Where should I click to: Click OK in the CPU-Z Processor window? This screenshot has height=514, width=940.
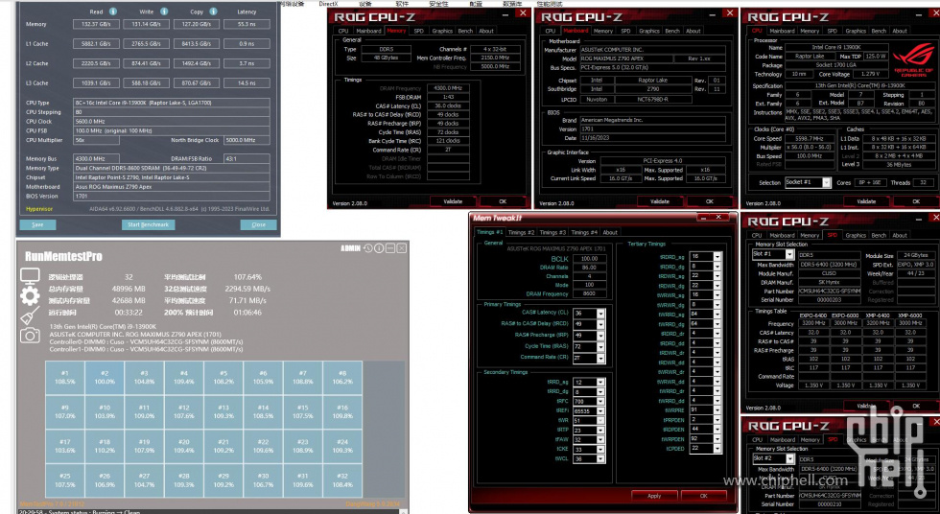point(915,201)
